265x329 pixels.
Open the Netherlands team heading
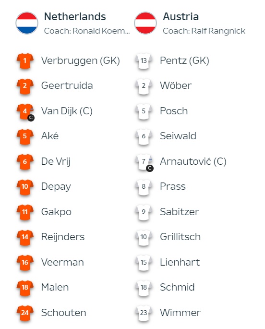[x=75, y=17]
